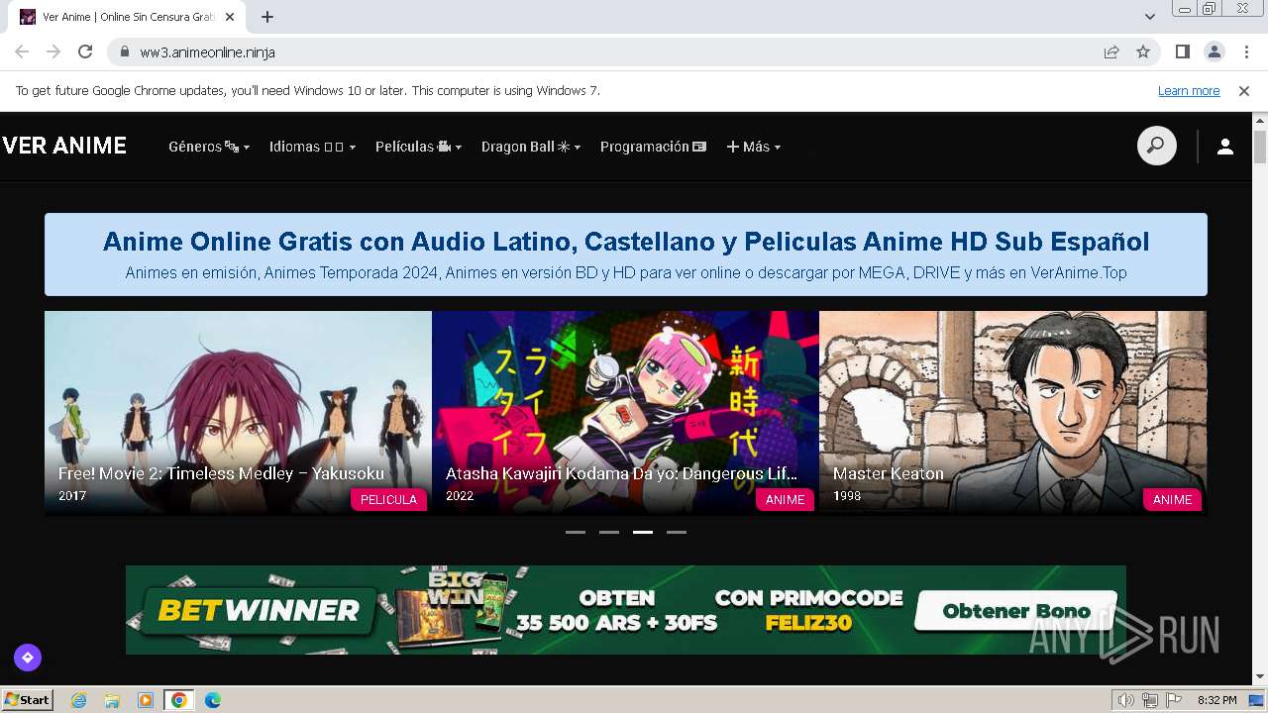Image resolution: width=1268 pixels, height=713 pixels.
Task: Select the active third carousel indicator
Action: pyautogui.click(x=643, y=532)
